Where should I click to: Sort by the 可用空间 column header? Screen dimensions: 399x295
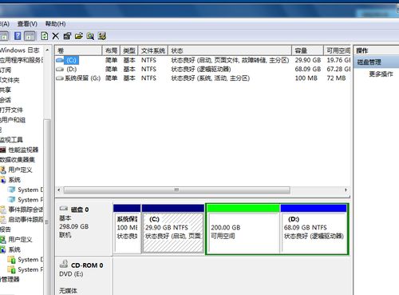point(338,50)
